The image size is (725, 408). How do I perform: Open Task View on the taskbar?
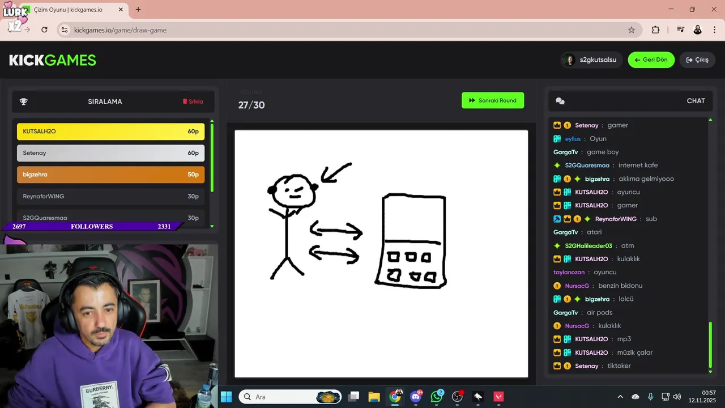(x=353, y=397)
